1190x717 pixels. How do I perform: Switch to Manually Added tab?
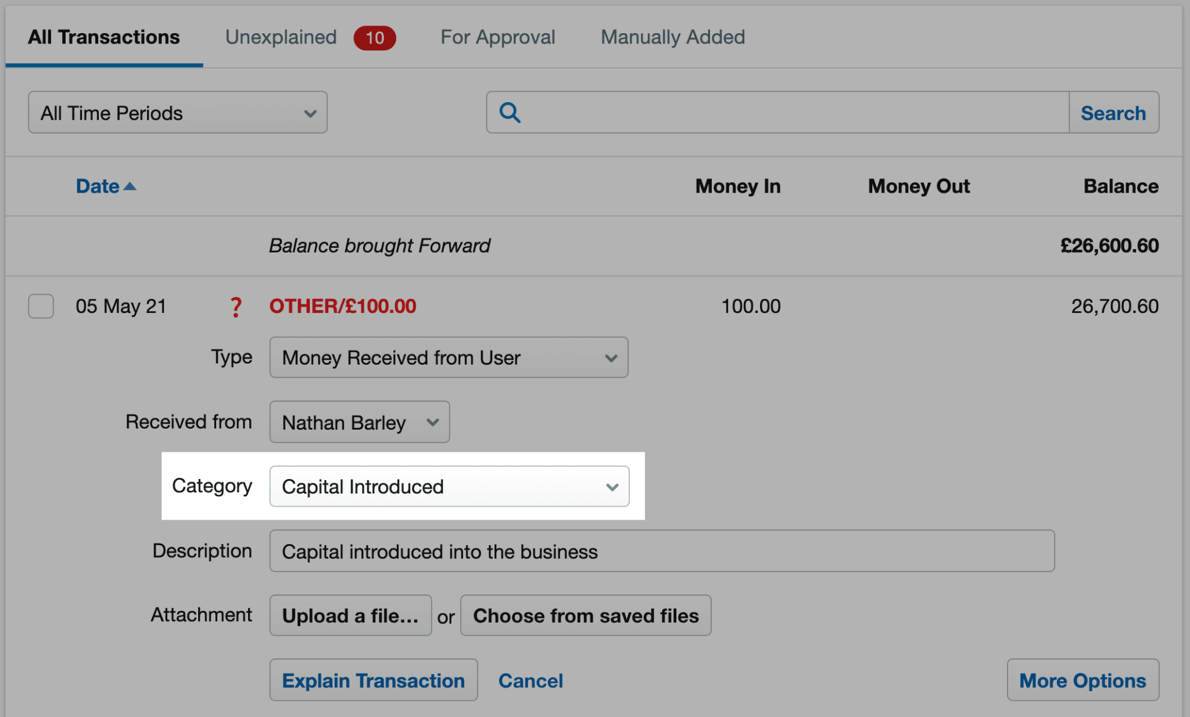[x=673, y=37]
